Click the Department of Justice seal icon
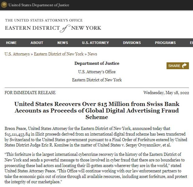 click(x=4, y=5)
